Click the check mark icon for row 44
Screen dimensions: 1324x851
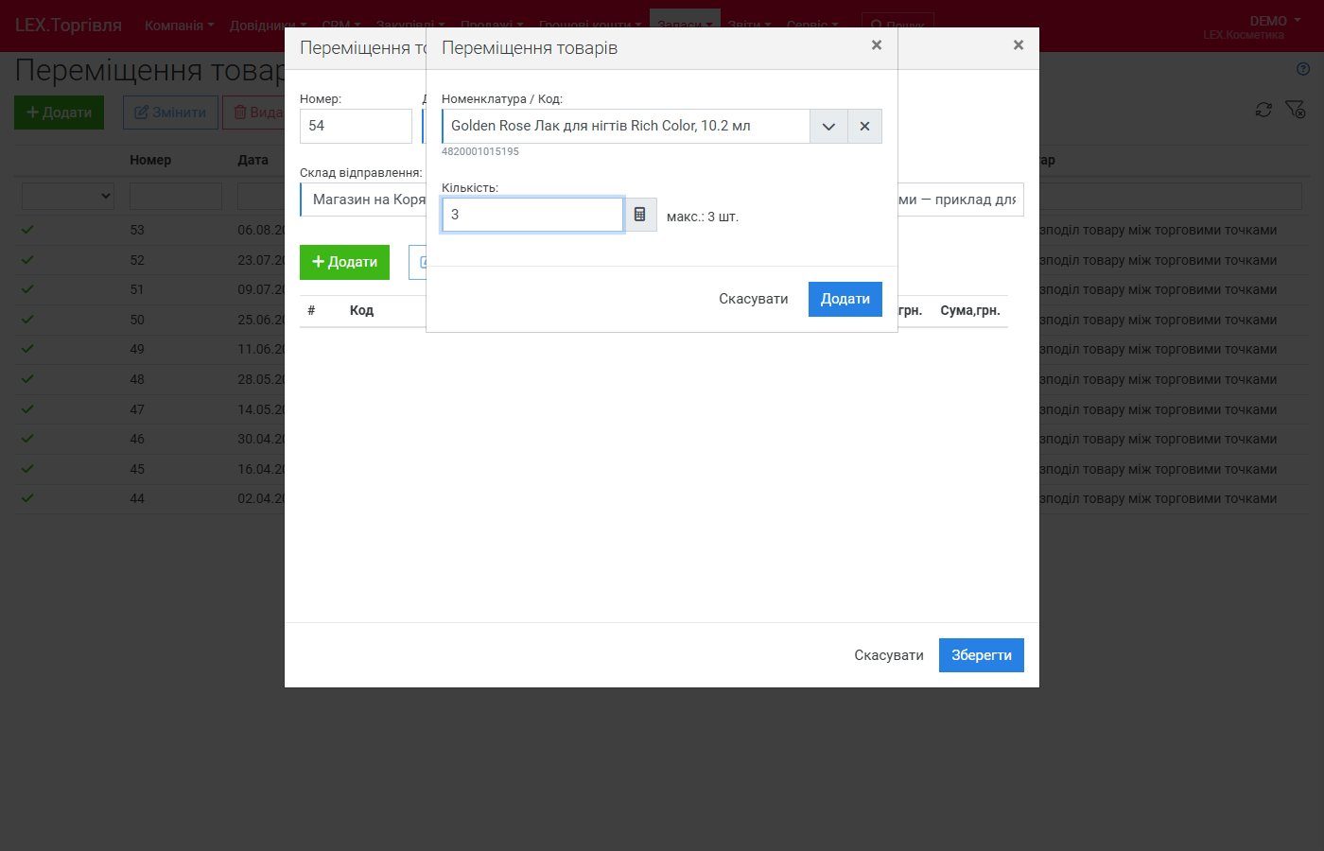point(27,498)
